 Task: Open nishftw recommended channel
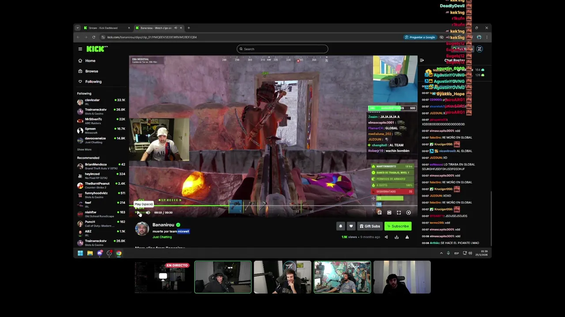click(x=101, y=214)
